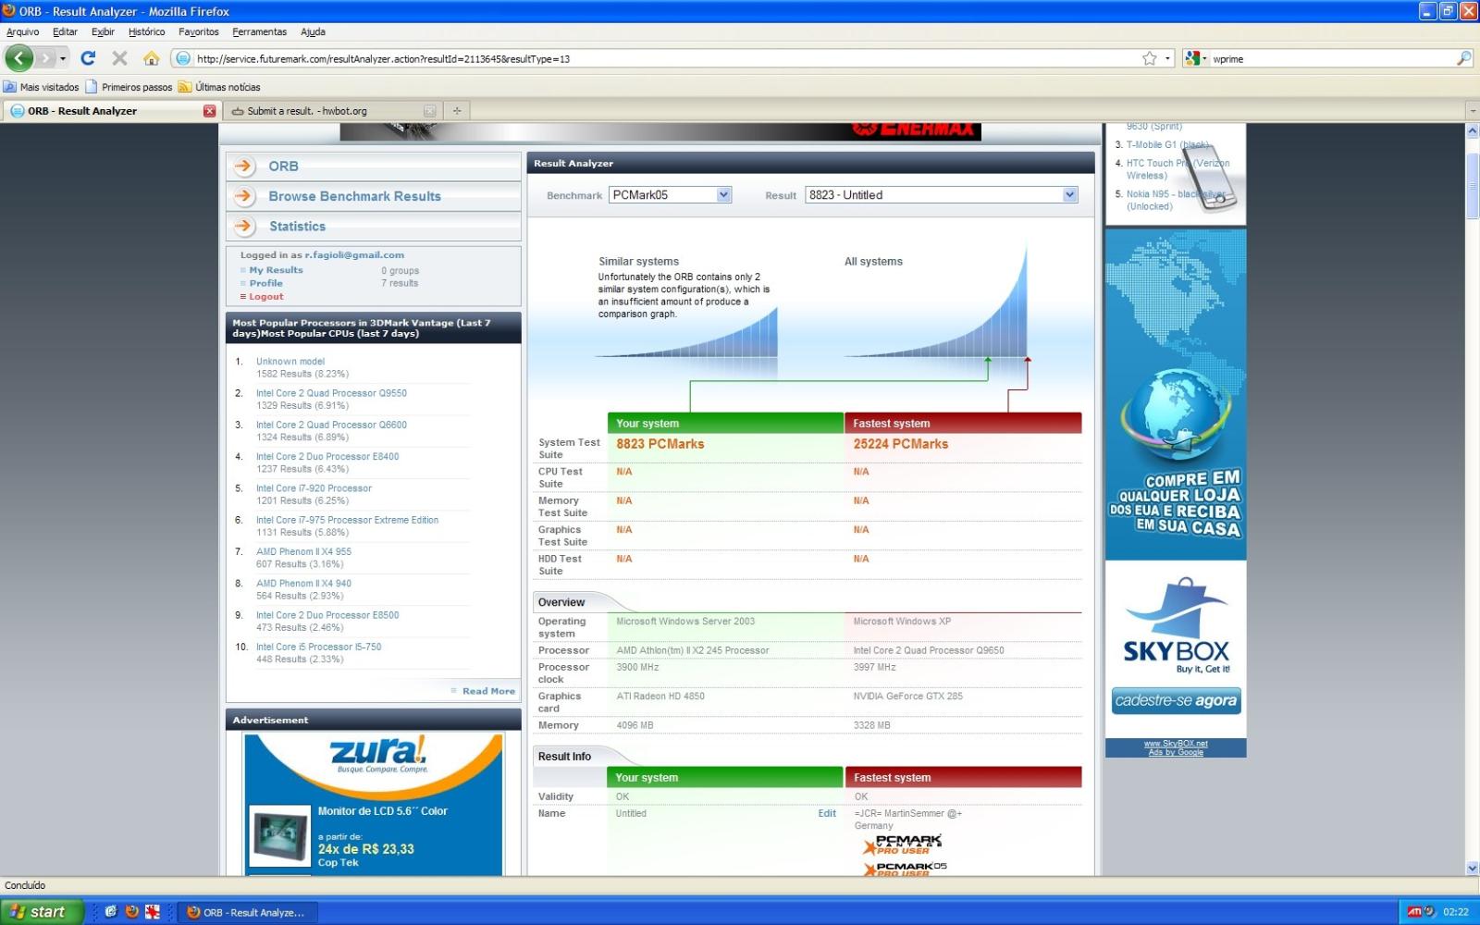Open the Histórico menu
The image size is (1480, 925).
tap(146, 31)
